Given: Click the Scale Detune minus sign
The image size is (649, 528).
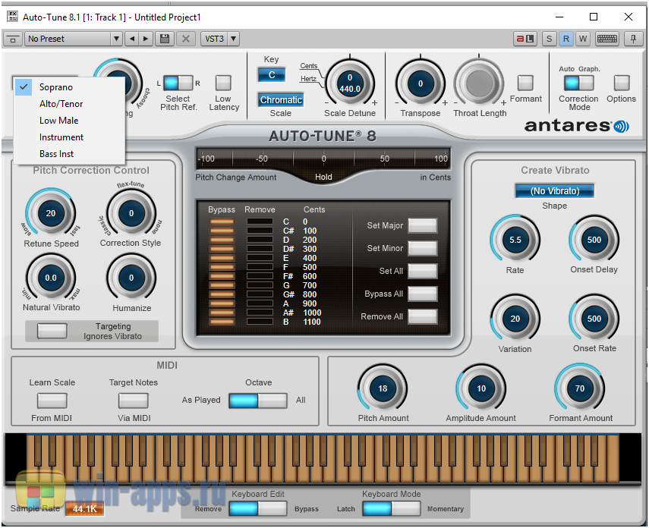Looking at the screenshot, I should 326,102.
